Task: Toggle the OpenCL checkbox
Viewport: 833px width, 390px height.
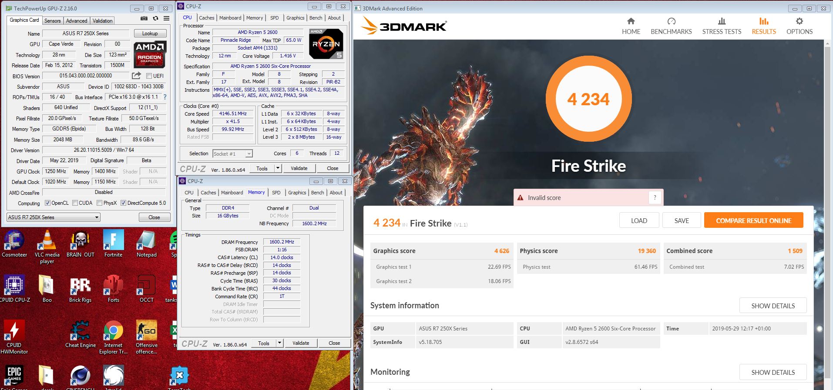Action: tap(48, 203)
